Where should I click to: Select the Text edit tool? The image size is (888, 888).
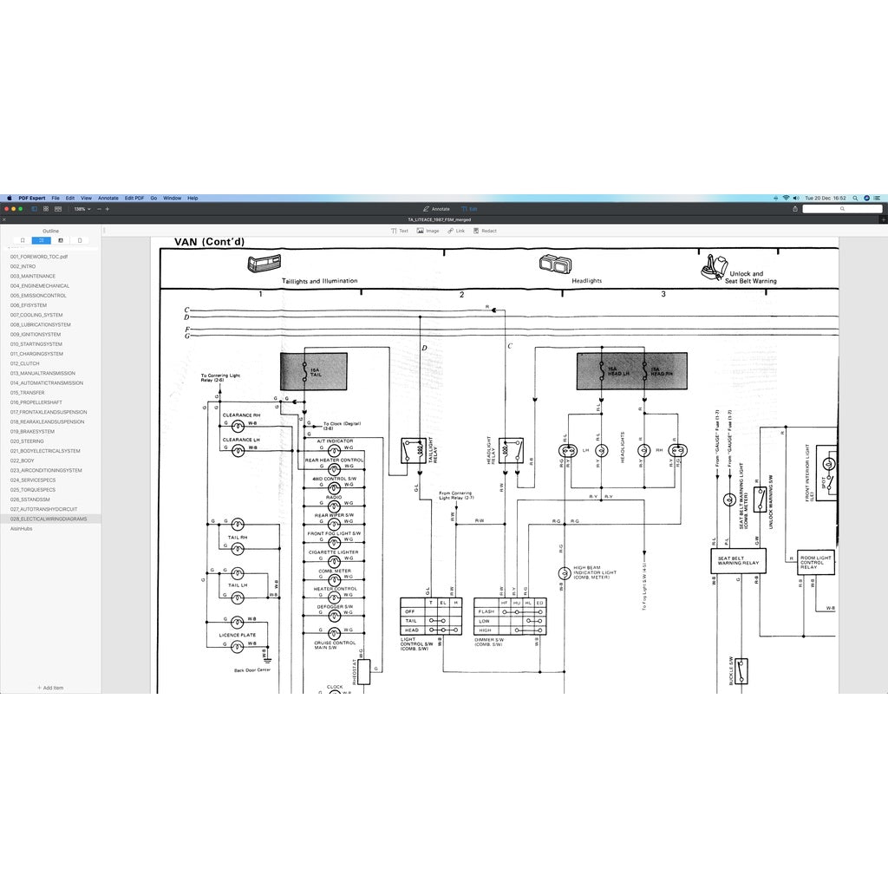(399, 231)
